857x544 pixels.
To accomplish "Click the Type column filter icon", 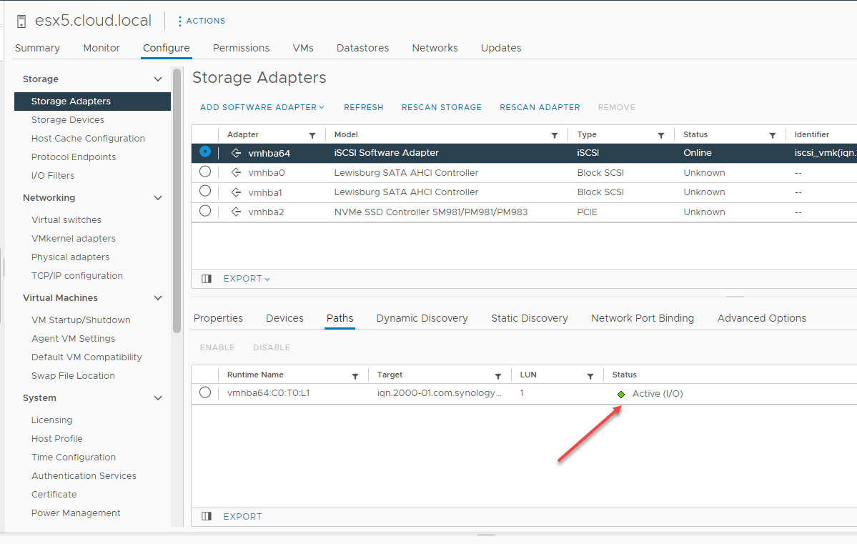I will point(661,135).
